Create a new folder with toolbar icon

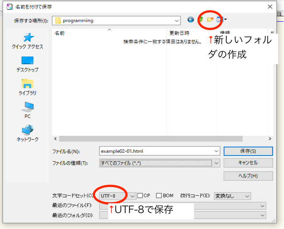(210, 20)
